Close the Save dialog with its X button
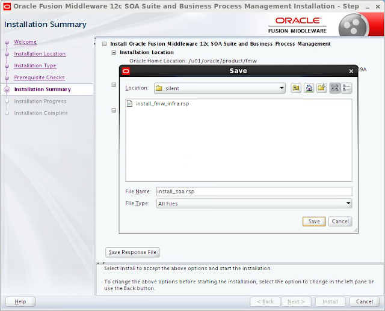 coord(351,71)
